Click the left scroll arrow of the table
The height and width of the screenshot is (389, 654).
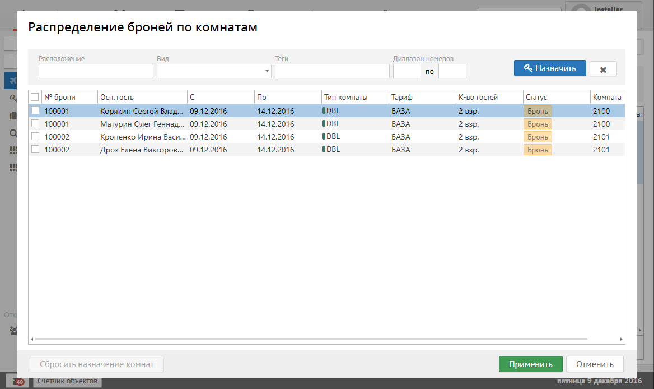(32, 340)
